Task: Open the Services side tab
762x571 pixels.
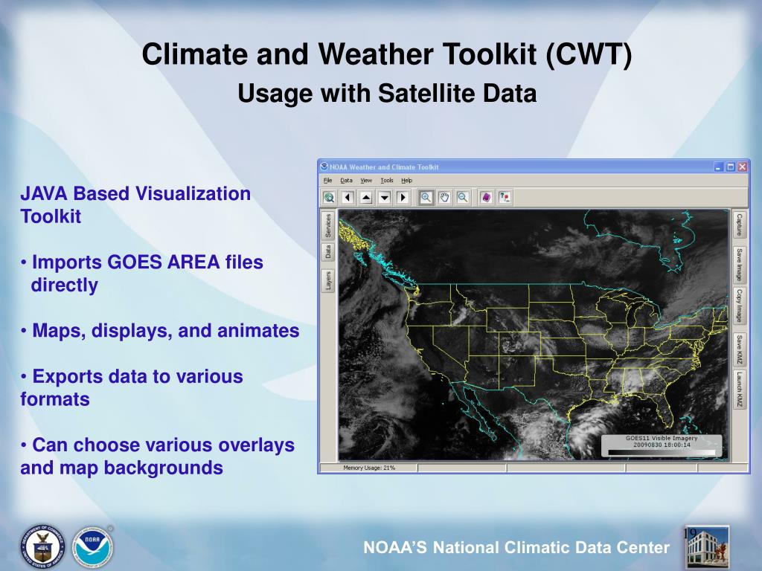Action: click(328, 225)
